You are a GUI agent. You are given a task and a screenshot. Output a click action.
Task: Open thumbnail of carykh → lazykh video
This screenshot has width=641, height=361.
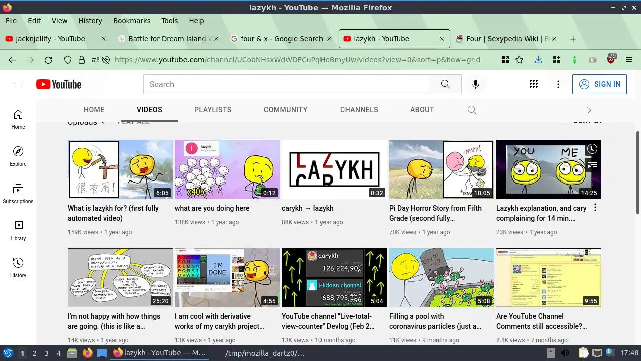point(335,169)
